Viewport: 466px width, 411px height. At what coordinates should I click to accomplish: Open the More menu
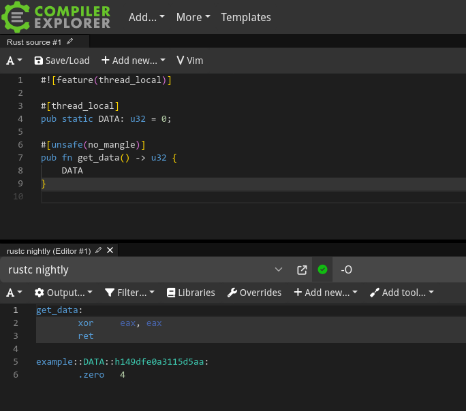[193, 17]
